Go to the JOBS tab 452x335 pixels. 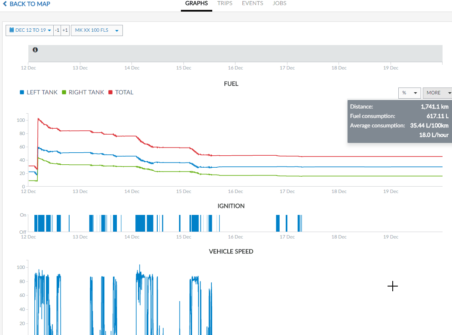(x=279, y=3)
